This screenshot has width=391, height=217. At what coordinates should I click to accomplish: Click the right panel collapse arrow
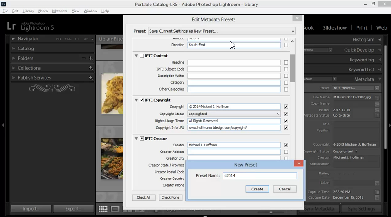(x=389, y=125)
